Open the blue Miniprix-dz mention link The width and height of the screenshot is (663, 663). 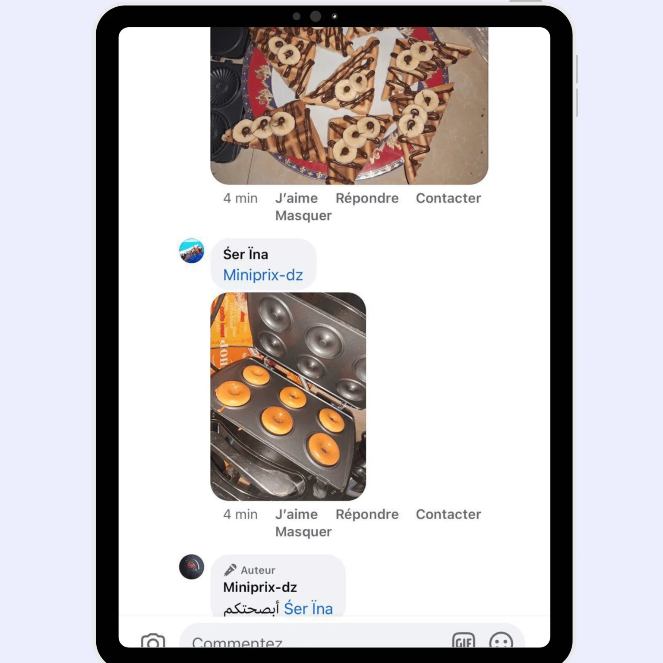[x=263, y=275]
